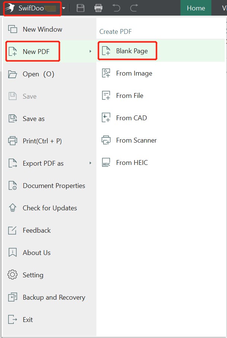Click the Save icon in the toolbar
The width and height of the screenshot is (227, 338).
point(80,8)
